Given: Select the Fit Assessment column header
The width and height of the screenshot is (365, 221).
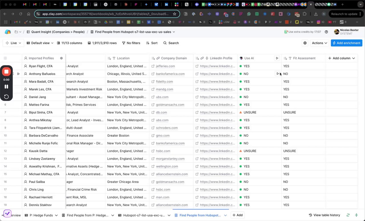Looking at the screenshot, I should 303,58.
